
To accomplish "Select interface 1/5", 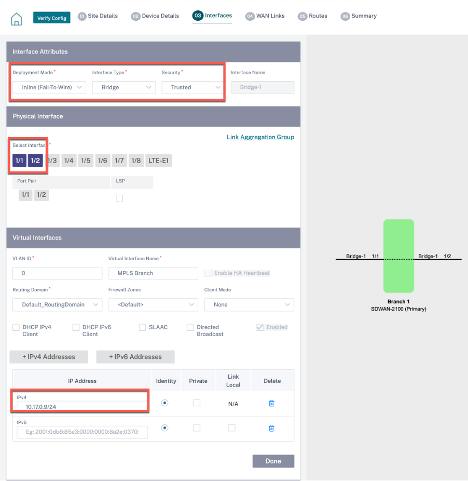I will tap(86, 161).
